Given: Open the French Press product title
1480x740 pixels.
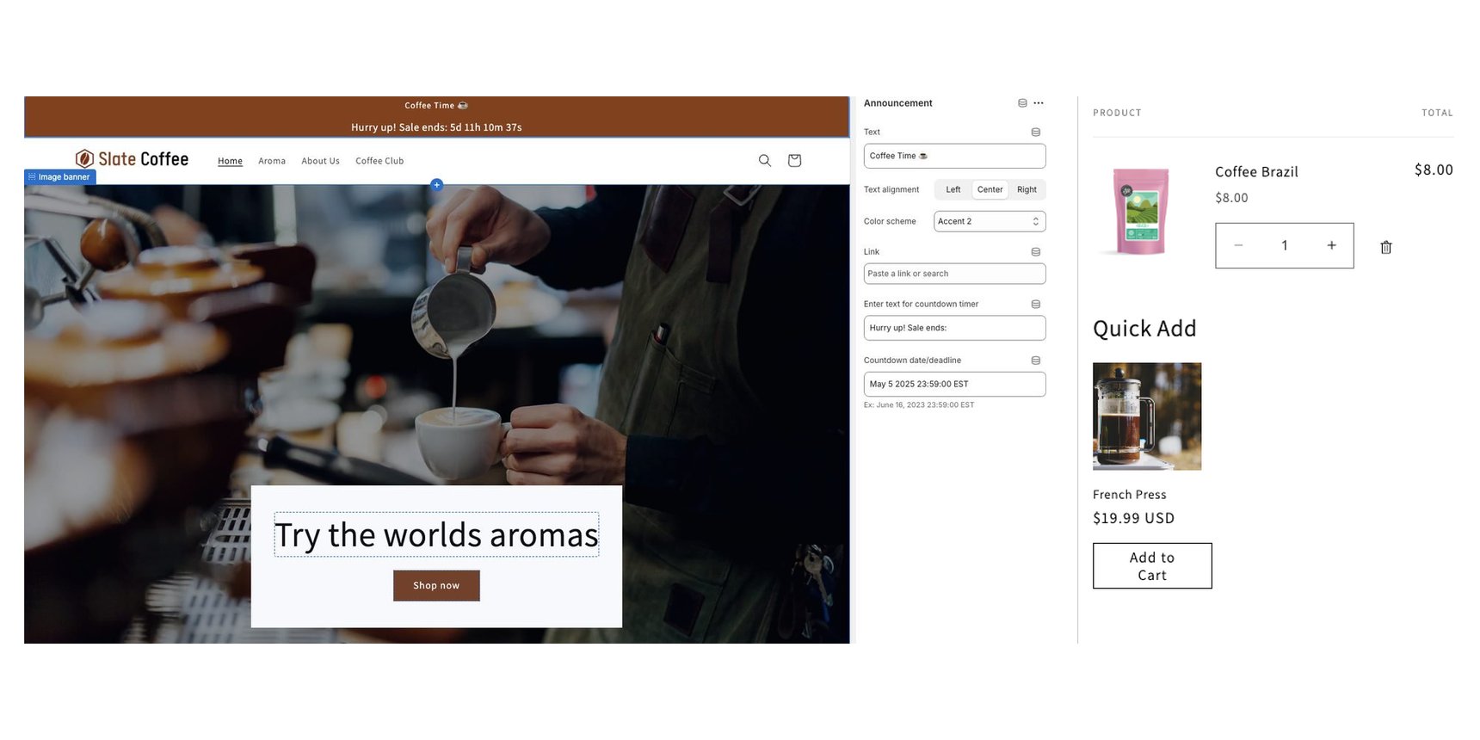Looking at the screenshot, I should 1129,495.
